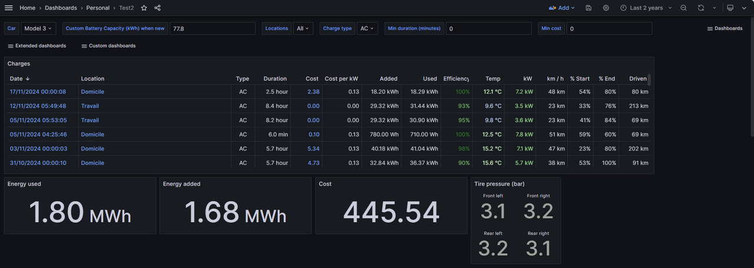Click the 5.34 cost link

(313, 148)
